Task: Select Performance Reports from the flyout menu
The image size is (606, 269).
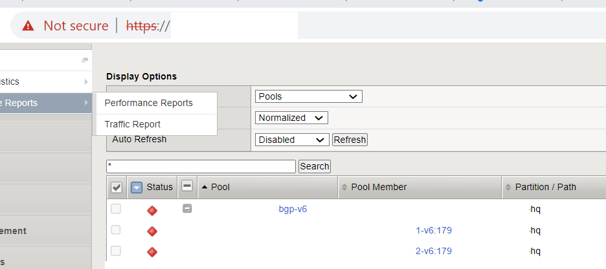Action: tap(148, 103)
